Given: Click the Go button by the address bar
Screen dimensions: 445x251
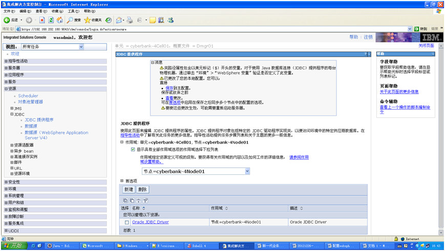Looking at the screenshot, I should 420,29.
